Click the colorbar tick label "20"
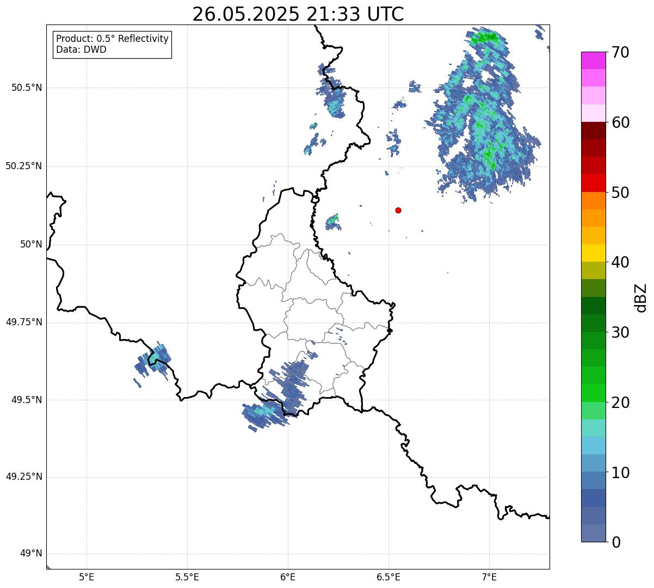Viewport: 654px width, 588px height. [x=620, y=403]
